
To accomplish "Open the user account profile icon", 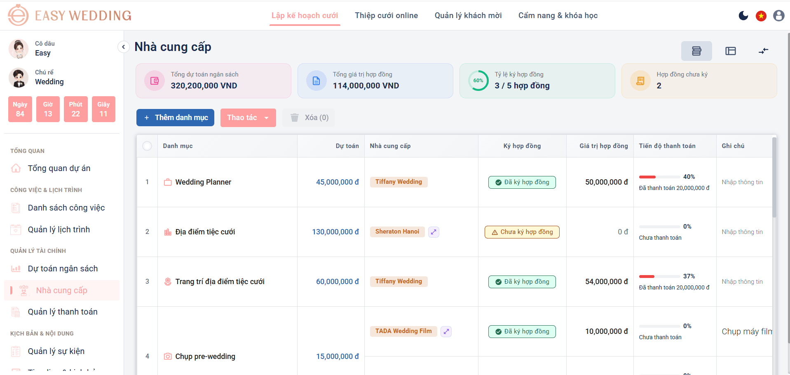I will [778, 16].
